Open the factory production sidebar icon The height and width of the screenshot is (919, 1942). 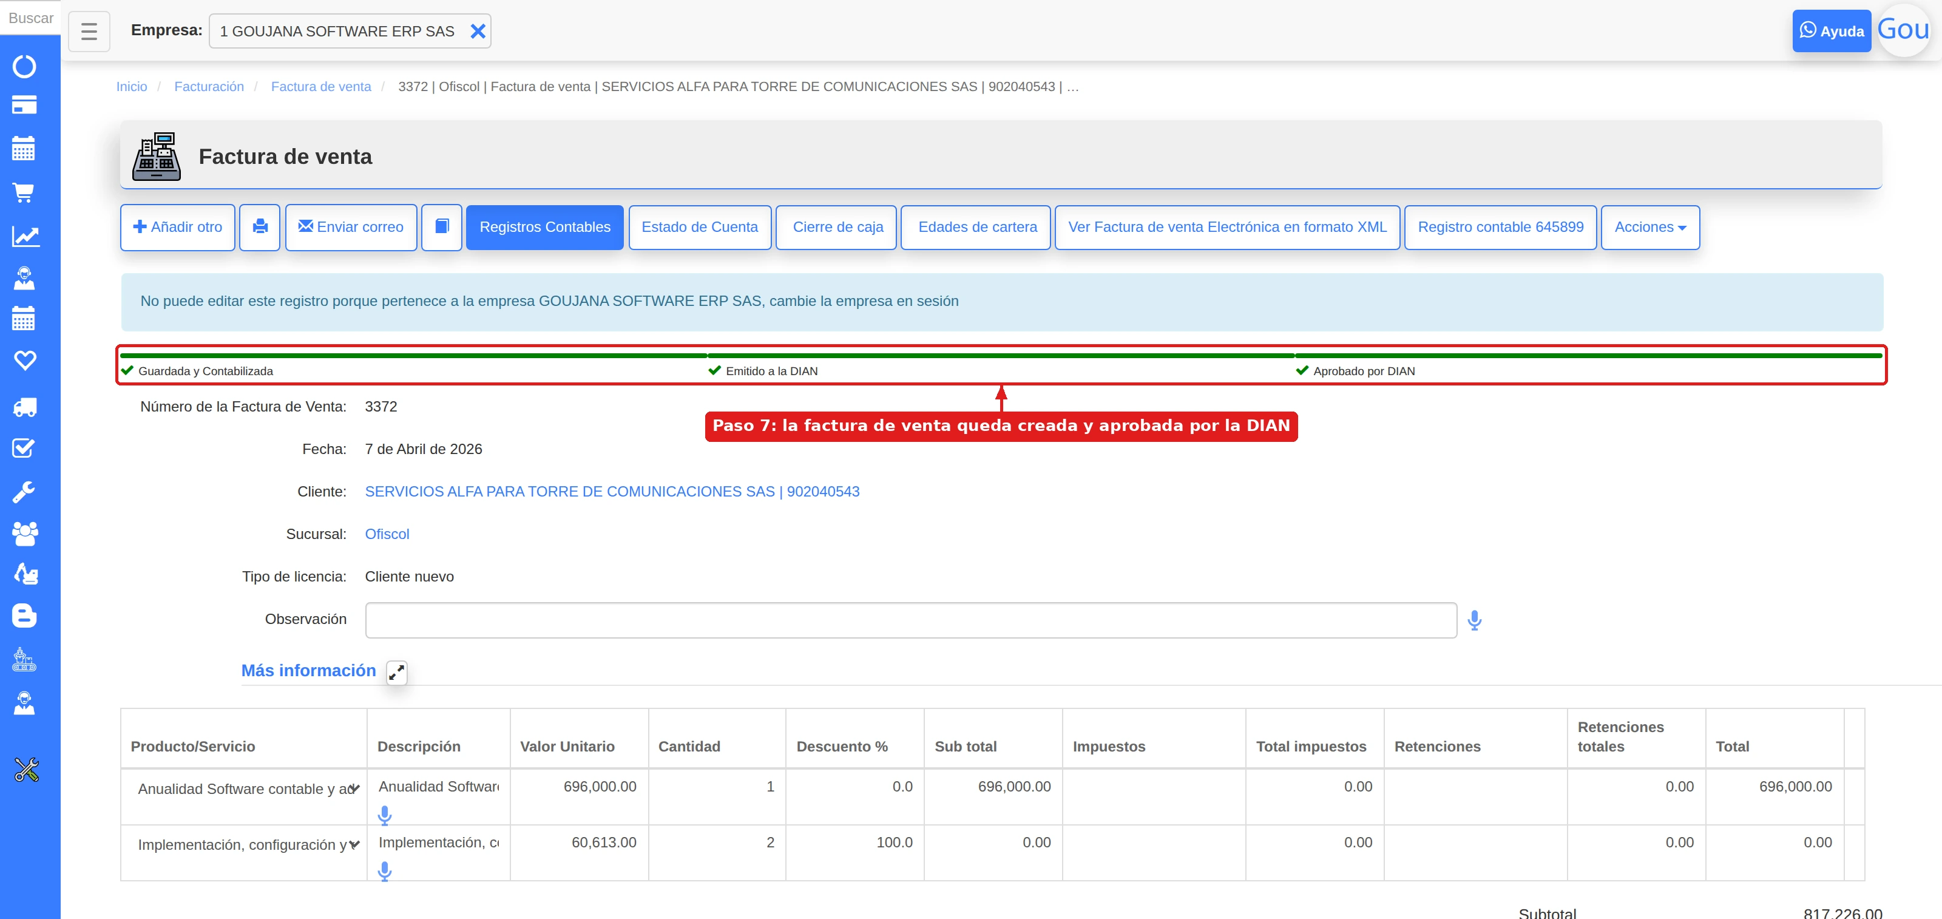[x=24, y=660]
